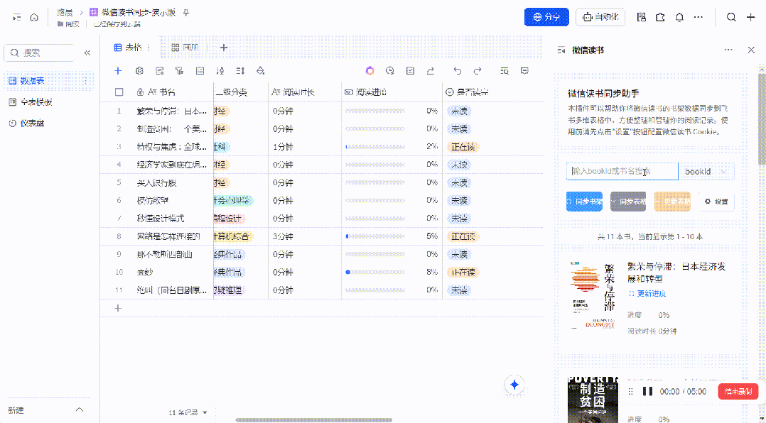The image size is (766, 423).
Task: Open the group icon in table toolbar
Action: tap(200, 71)
